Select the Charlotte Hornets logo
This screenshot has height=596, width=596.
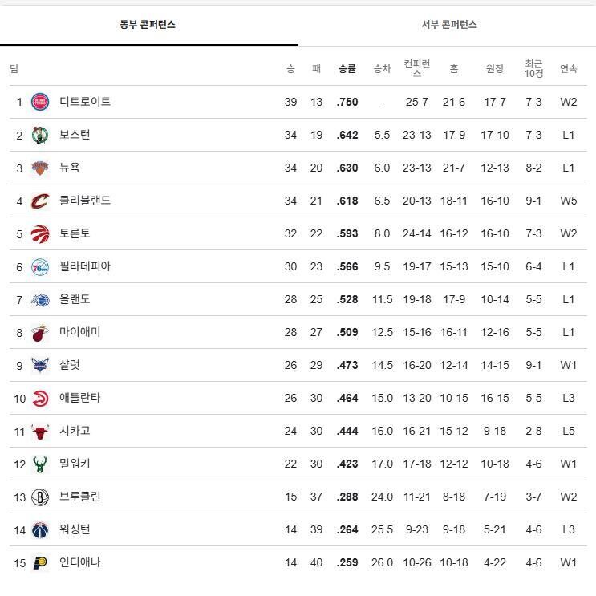[40, 365]
